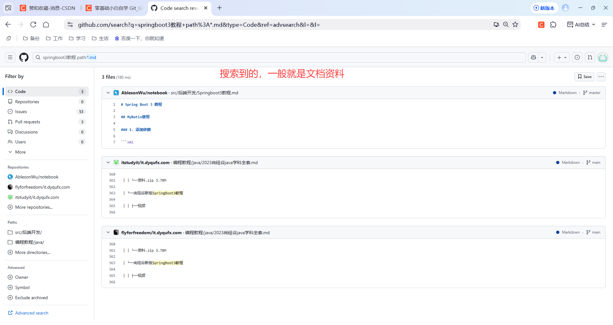Open 备份 bookmark folder
This screenshot has width=613, height=325.
[31, 38]
